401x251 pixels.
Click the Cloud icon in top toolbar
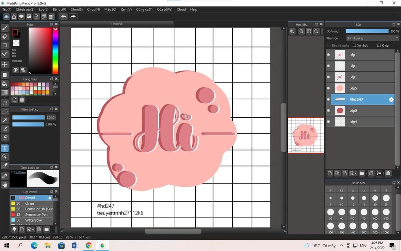click(6, 16)
